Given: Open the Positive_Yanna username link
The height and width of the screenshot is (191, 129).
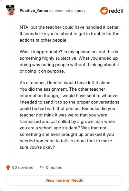Looking at the screenshot, I should pyautogui.click(x=34, y=11).
